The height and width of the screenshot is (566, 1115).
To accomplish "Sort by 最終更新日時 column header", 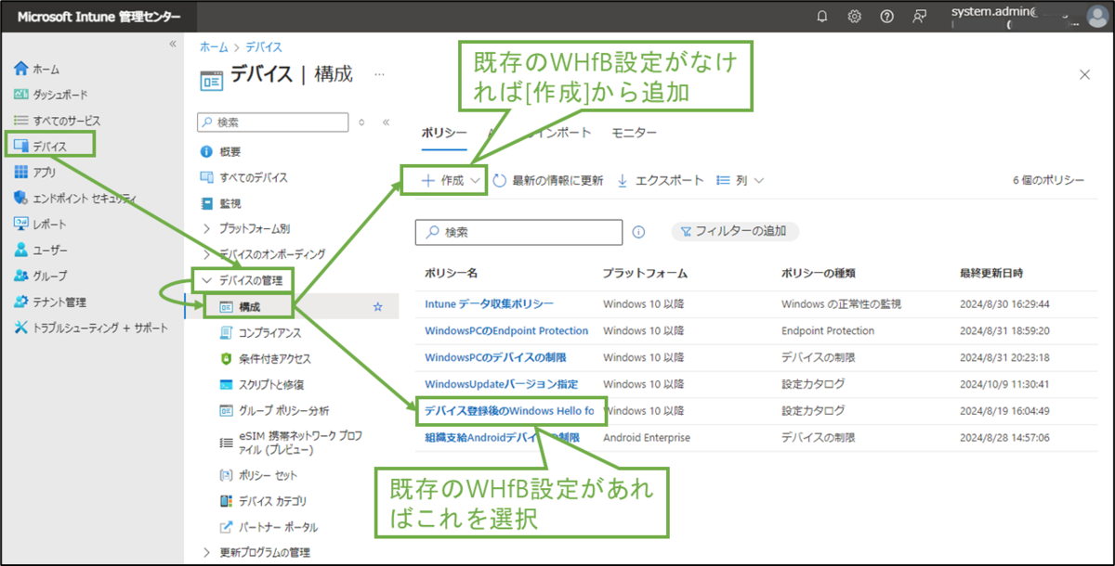I will coord(990,274).
